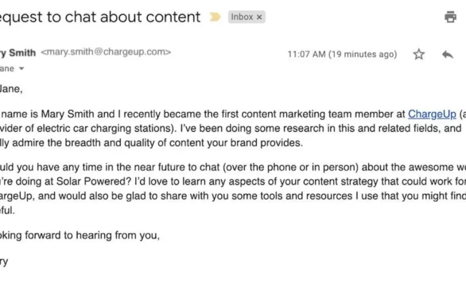The width and height of the screenshot is (466, 291).
Task: Click the "(19 minutes ago)" text
Action: 362,54
